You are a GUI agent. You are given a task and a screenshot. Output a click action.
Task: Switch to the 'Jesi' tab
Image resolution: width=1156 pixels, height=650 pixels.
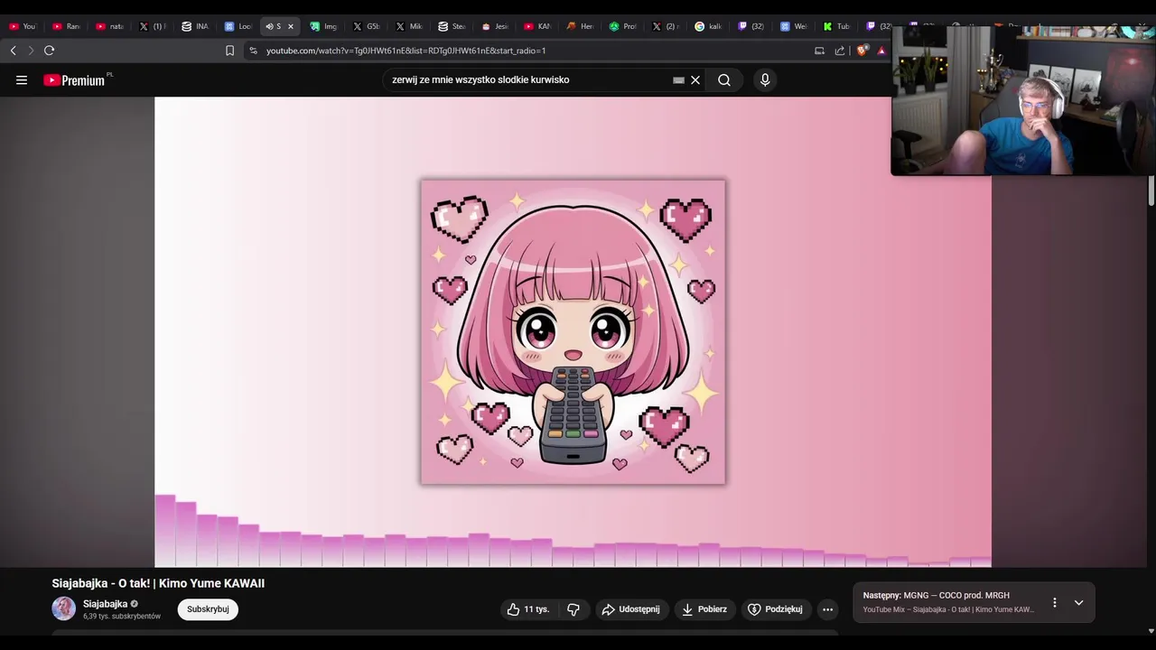pyautogui.click(x=495, y=26)
